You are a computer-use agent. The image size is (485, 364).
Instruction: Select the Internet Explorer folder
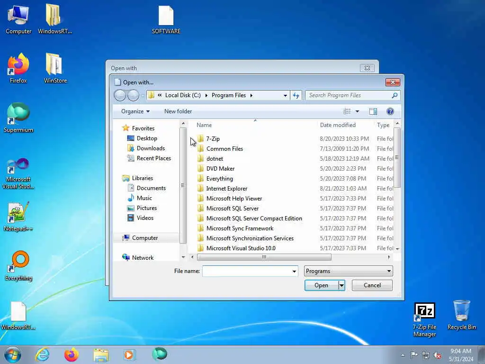(x=227, y=189)
